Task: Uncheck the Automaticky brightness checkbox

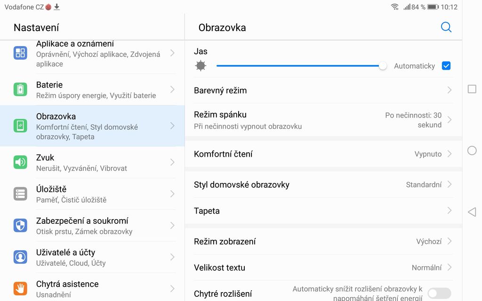Action: (x=446, y=66)
